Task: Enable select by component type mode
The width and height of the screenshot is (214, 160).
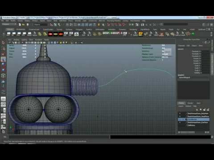Action: click(59, 24)
